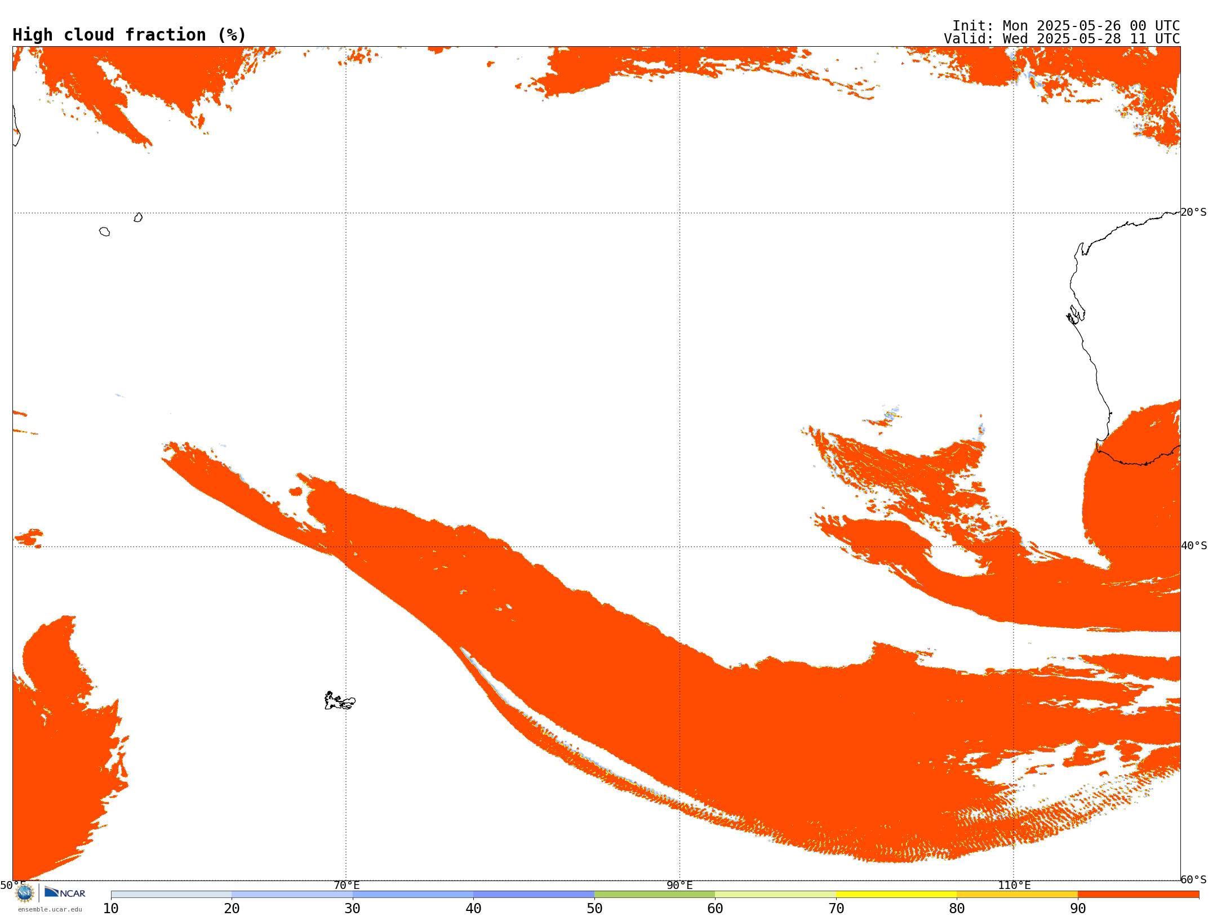Screen dimensions: 1217x916
Task: Click the Init: Mon 2025-05-26 00 UTC label
Action: click(1066, 26)
